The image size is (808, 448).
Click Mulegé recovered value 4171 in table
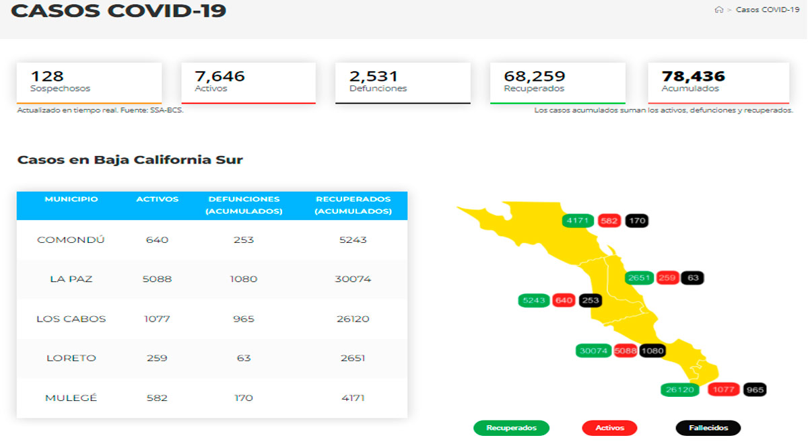[x=353, y=398]
